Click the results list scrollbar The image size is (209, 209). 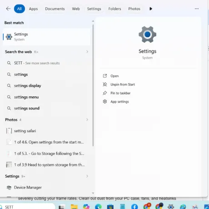93,85
